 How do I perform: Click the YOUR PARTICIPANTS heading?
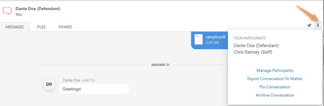pos(250,38)
